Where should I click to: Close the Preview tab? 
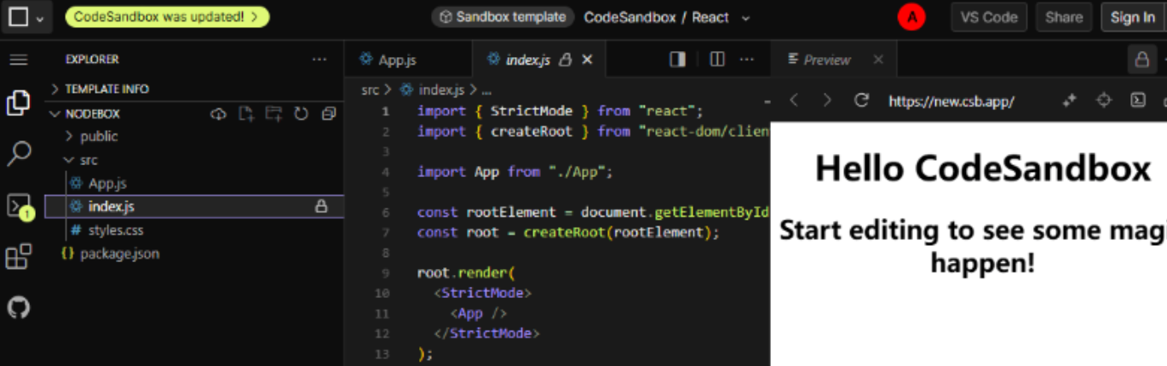878,60
